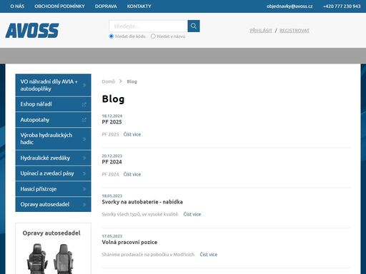The height and width of the screenshot is (274, 366).
Task: Click 'Opravy autosedadel' promo box heading
Action: tap(51, 233)
